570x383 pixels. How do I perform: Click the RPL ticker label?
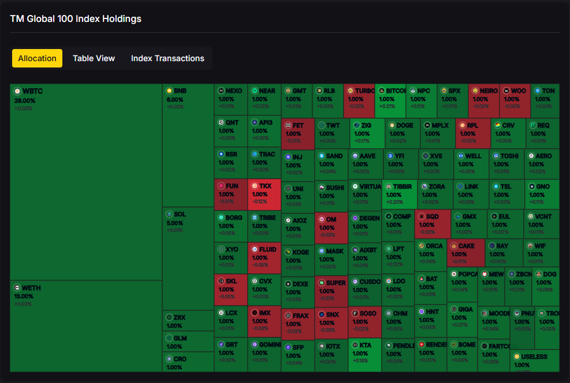(472, 125)
